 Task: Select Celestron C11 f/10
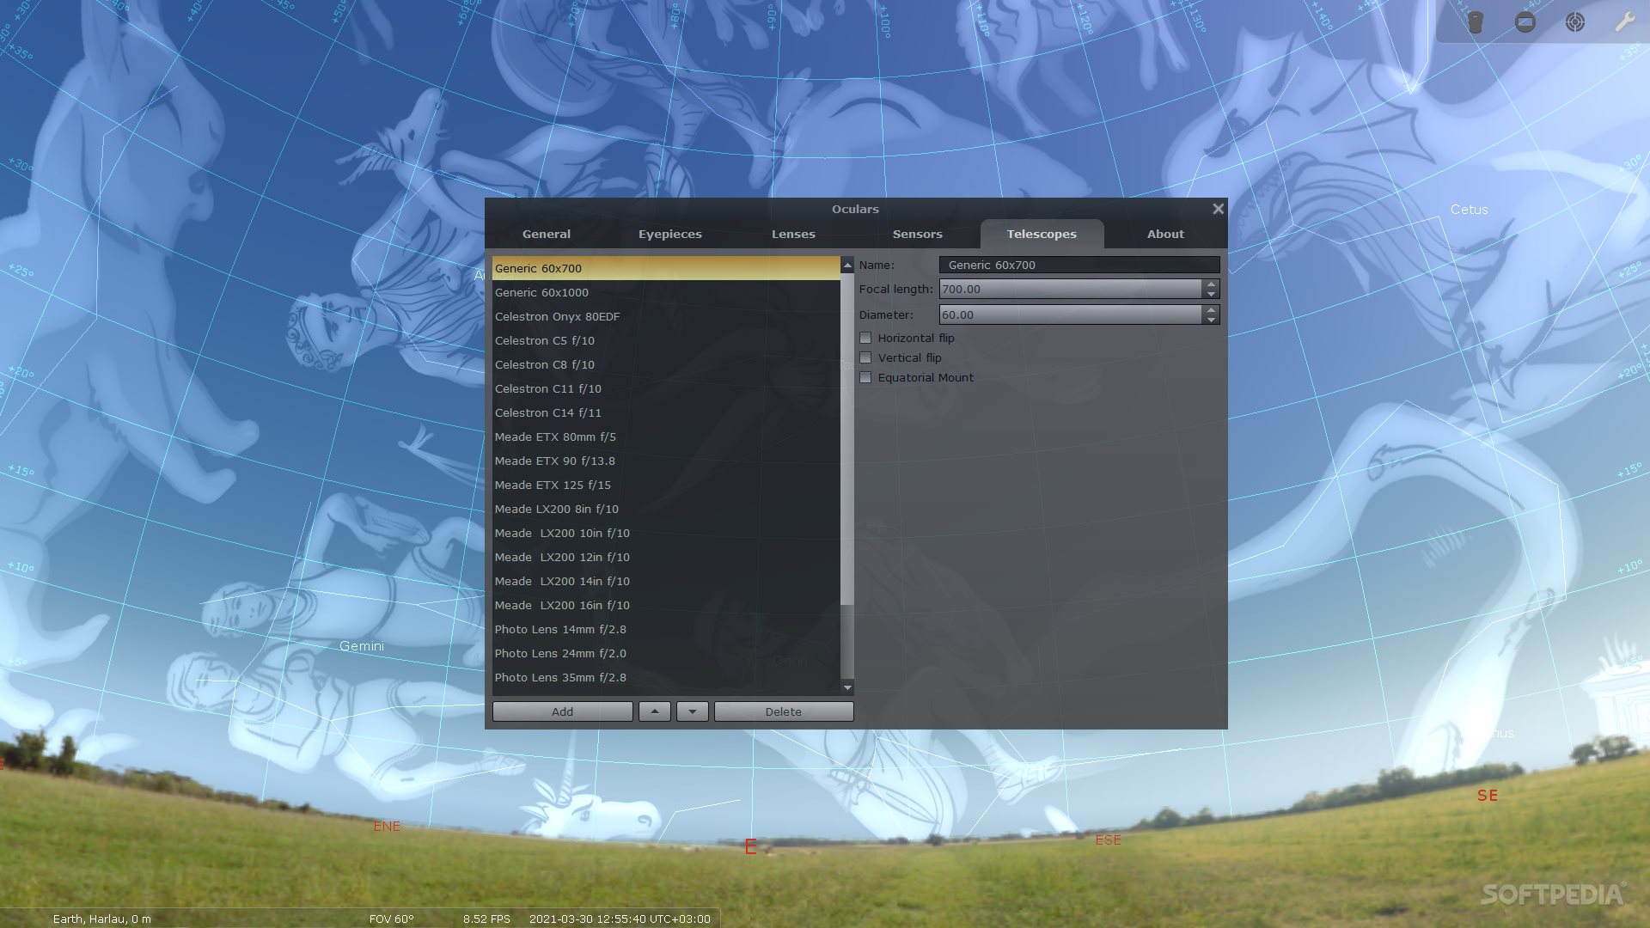(666, 388)
